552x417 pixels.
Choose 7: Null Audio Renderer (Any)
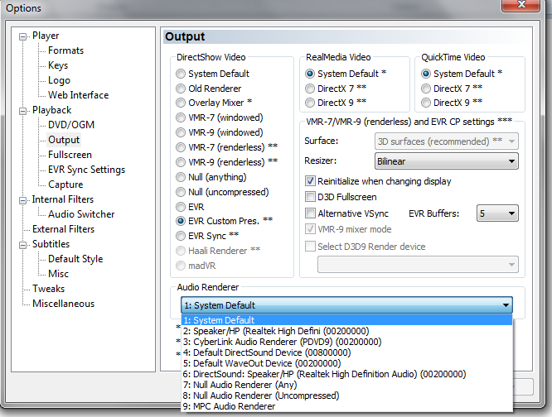pos(346,385)
